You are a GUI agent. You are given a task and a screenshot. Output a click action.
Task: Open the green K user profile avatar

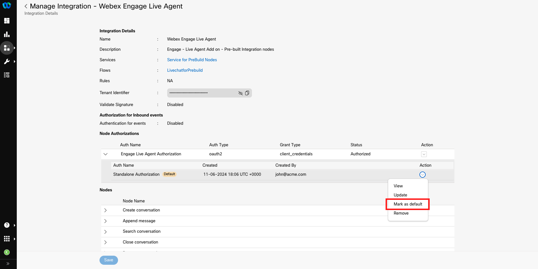click(x=7, y=252)
